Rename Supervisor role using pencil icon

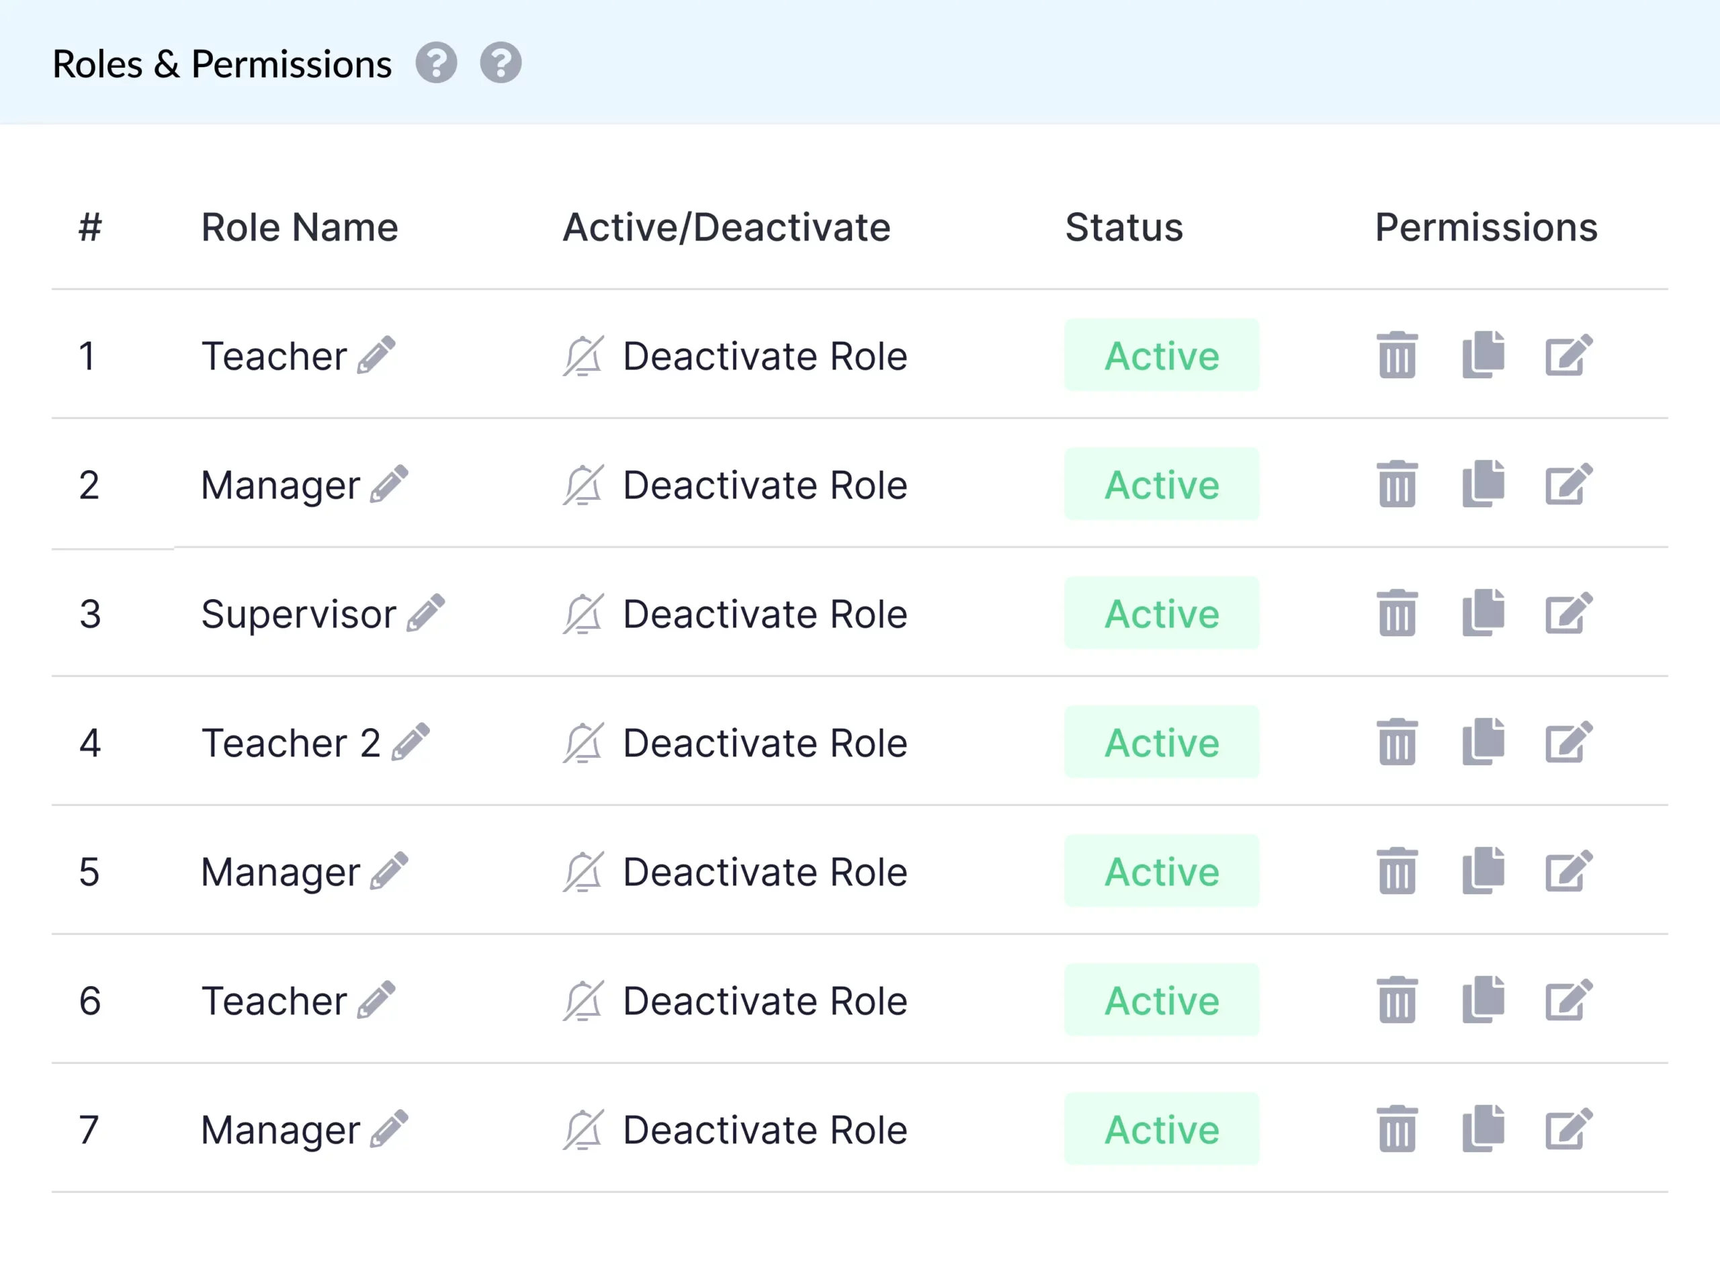[426, 613]
